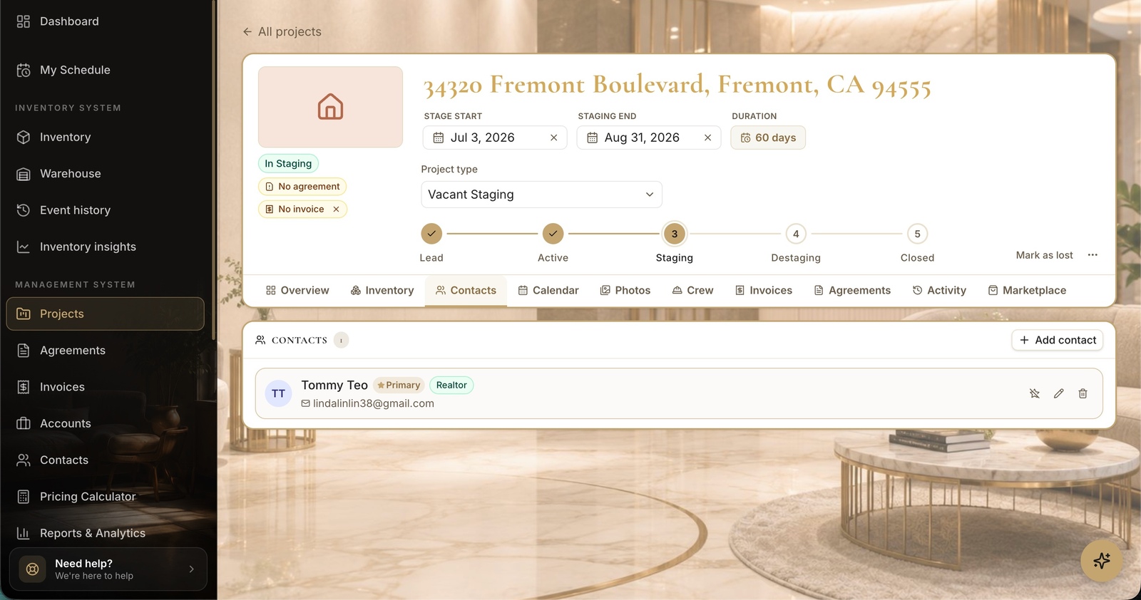Open the project Invoices tab
Image resolution: width=1141 pixels, height=600 pixels.
point(764,290)
